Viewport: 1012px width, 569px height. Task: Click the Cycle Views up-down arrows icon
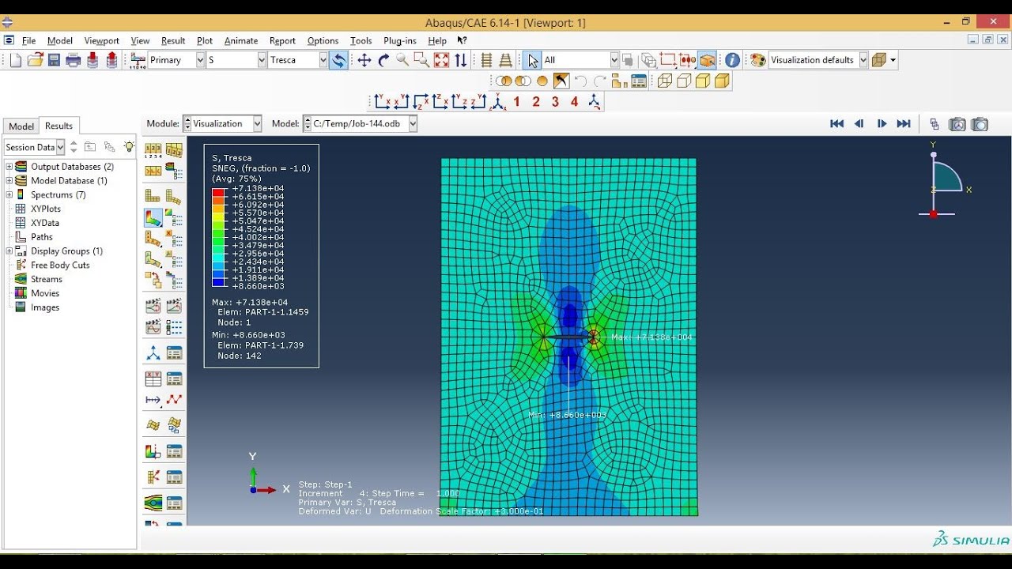point(461,60)
